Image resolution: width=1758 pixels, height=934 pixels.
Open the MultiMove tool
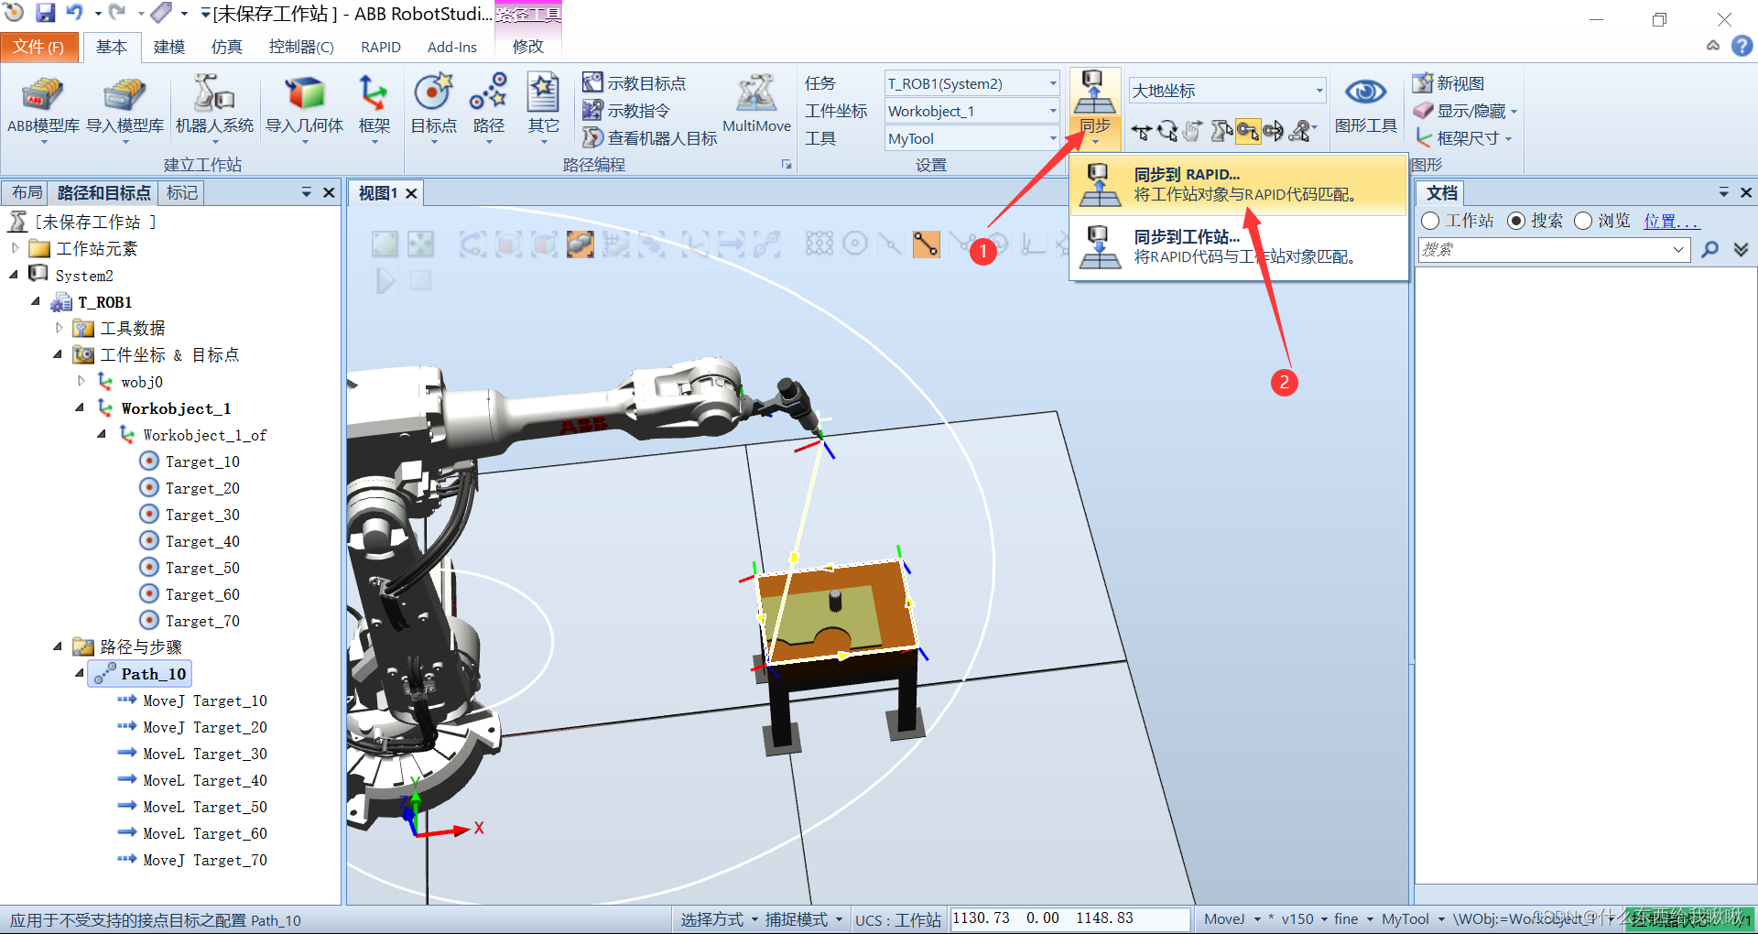click(x=756, y=105)
